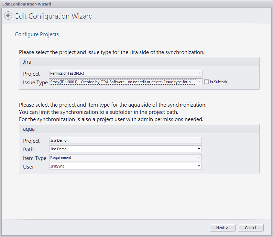Click the Edit Configuration Wizard window title bar
The height and width of the screenshot is (237, 273).
(136, 4)
